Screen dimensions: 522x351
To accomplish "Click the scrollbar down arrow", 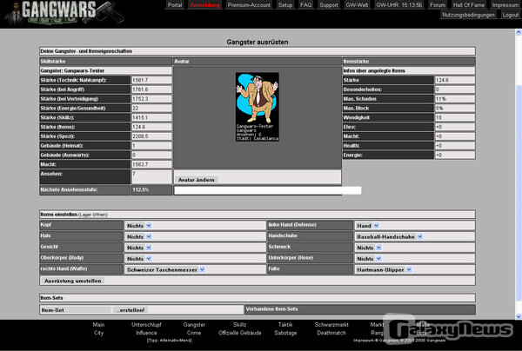I will click(519, 316).
